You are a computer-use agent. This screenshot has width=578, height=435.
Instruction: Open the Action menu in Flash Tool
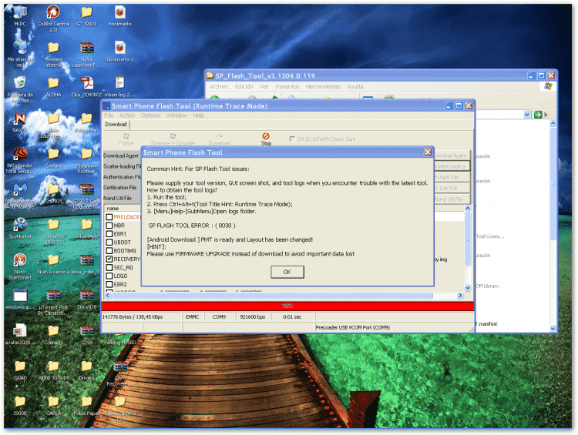pyautogui.click(x=127, y=115)
